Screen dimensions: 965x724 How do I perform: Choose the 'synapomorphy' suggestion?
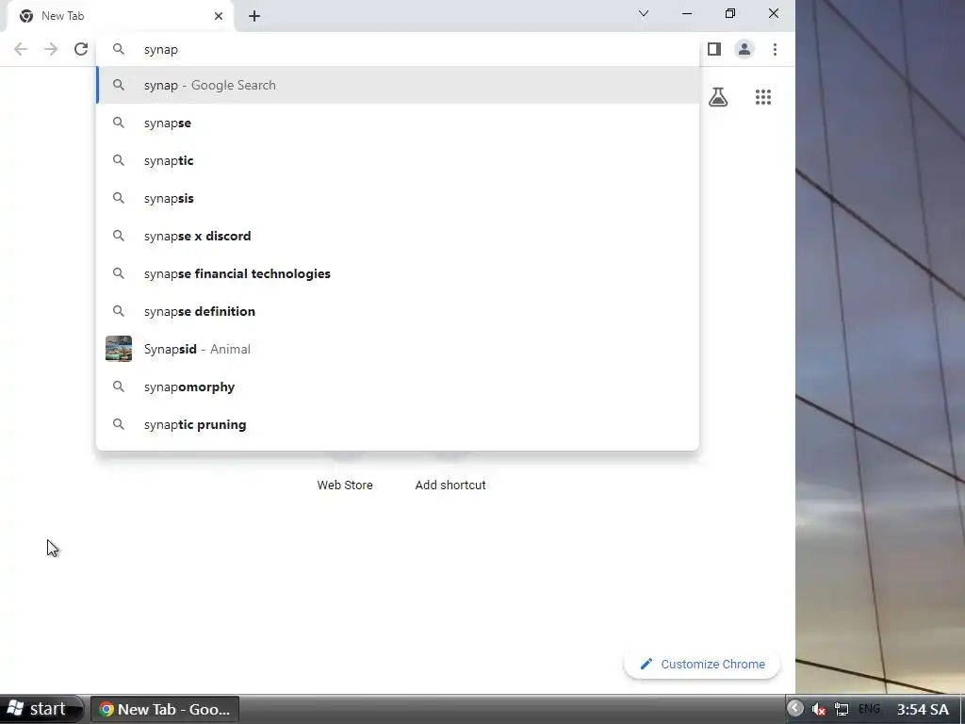pos(398,387)
